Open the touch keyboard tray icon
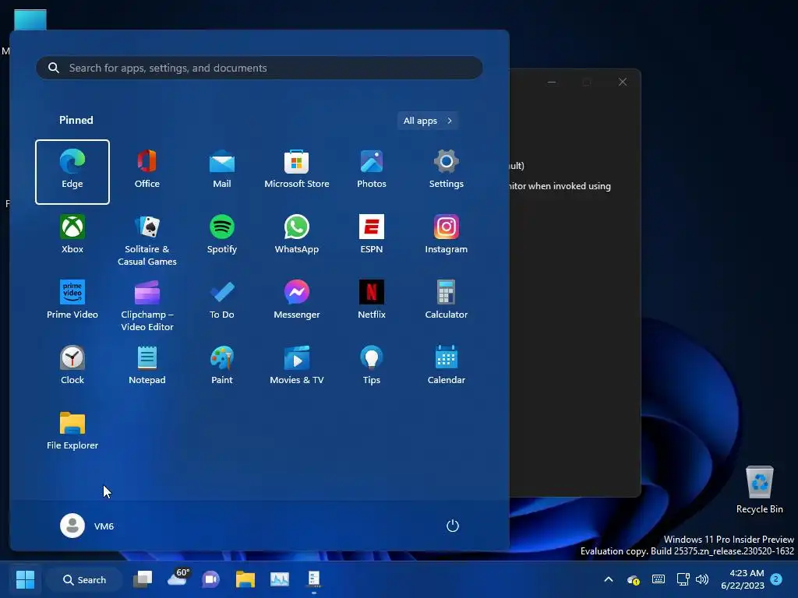 click(658, 579)
